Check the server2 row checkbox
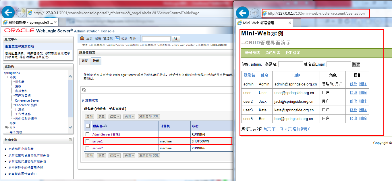This screenshot has width=392, height=181. [x=88, y=148]
